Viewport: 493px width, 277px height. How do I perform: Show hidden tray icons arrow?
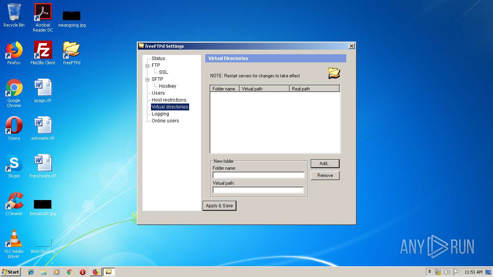coord(429,272)
